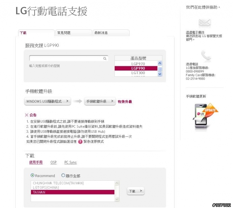Screen dimensions: 233x208
Task: Focus the model search input field
Action: pos(68,58)
